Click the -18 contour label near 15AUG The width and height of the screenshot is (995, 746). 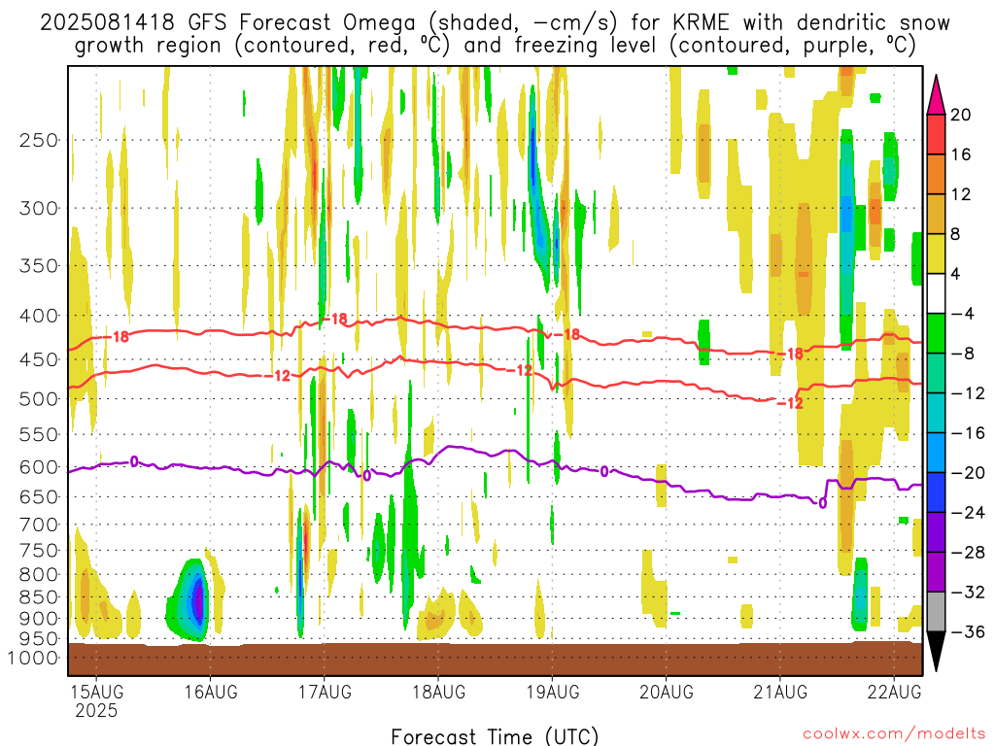117,336
